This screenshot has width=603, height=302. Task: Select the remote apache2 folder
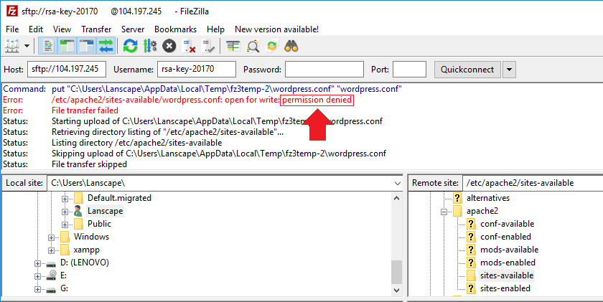point(482,211)
